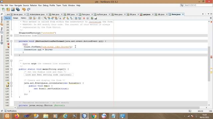Image resolution: width=213 pixels, height=119 pixels.
Task: Click Shift Line Right icon
Action: [x=80, y=18]
